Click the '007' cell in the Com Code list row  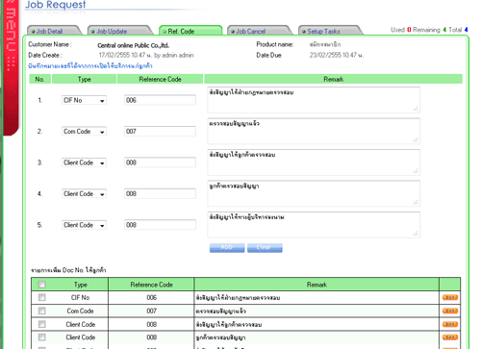pos(151,311)
